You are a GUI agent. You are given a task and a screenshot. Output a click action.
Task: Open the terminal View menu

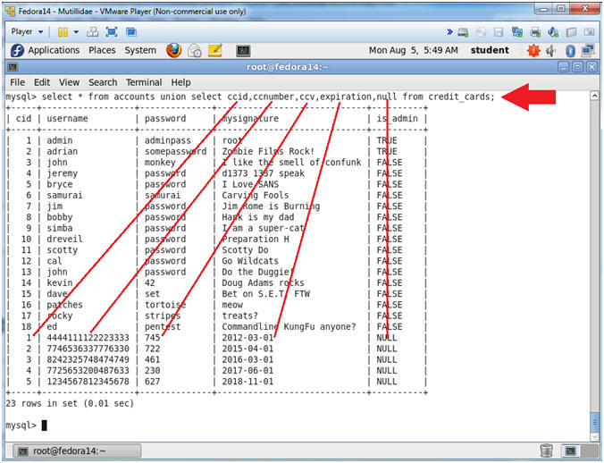point(69,82)
